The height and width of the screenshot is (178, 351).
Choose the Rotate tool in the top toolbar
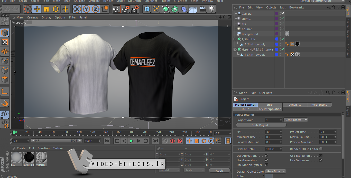pos(56,9)
